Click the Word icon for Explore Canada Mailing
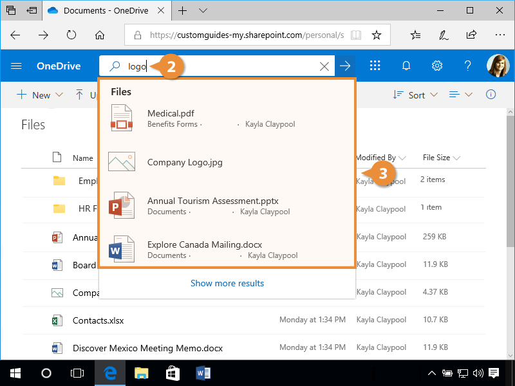The image size is (515, 386). pyautogui.click(x=122, y=249)
